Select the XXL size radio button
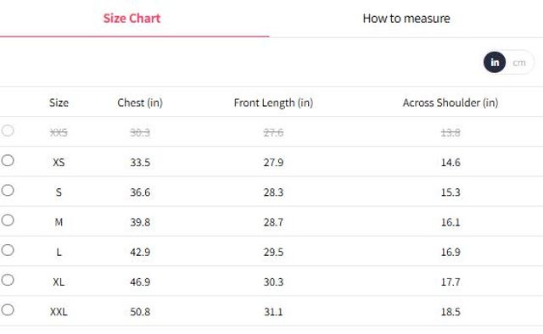This screenshot has width=543, height=334. click(8, 309)
